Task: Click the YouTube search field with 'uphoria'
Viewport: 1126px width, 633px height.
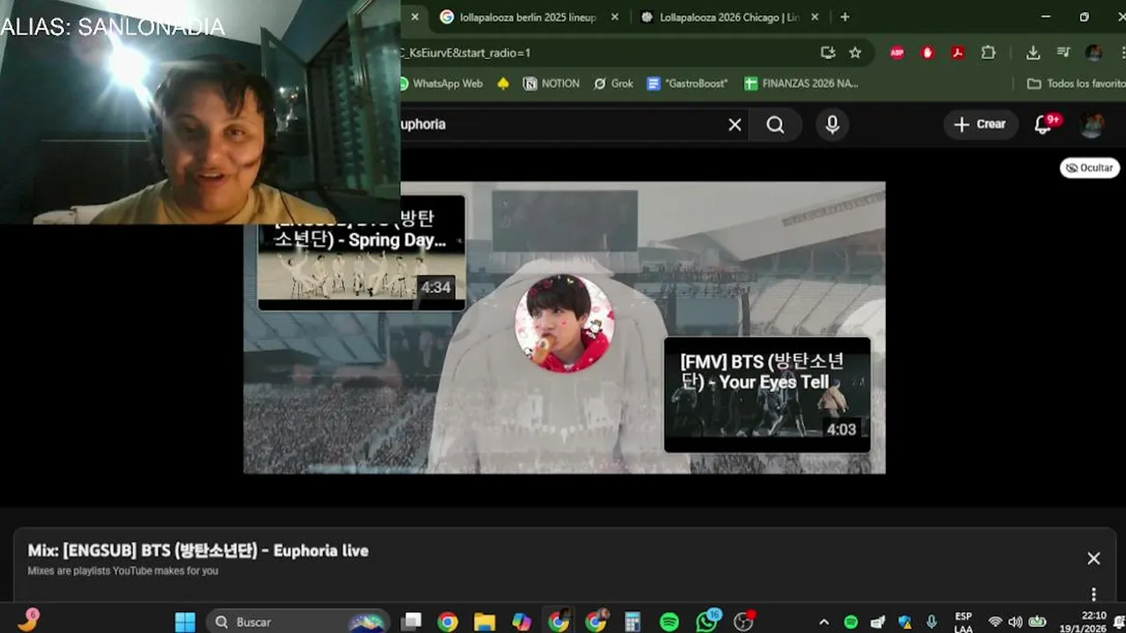Action: [x=563, y=124]
